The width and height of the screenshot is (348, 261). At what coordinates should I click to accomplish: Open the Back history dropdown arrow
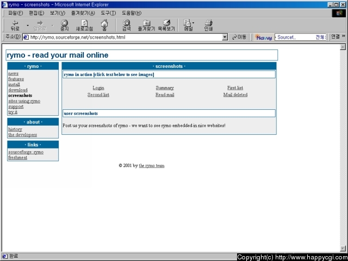(28, 26)
